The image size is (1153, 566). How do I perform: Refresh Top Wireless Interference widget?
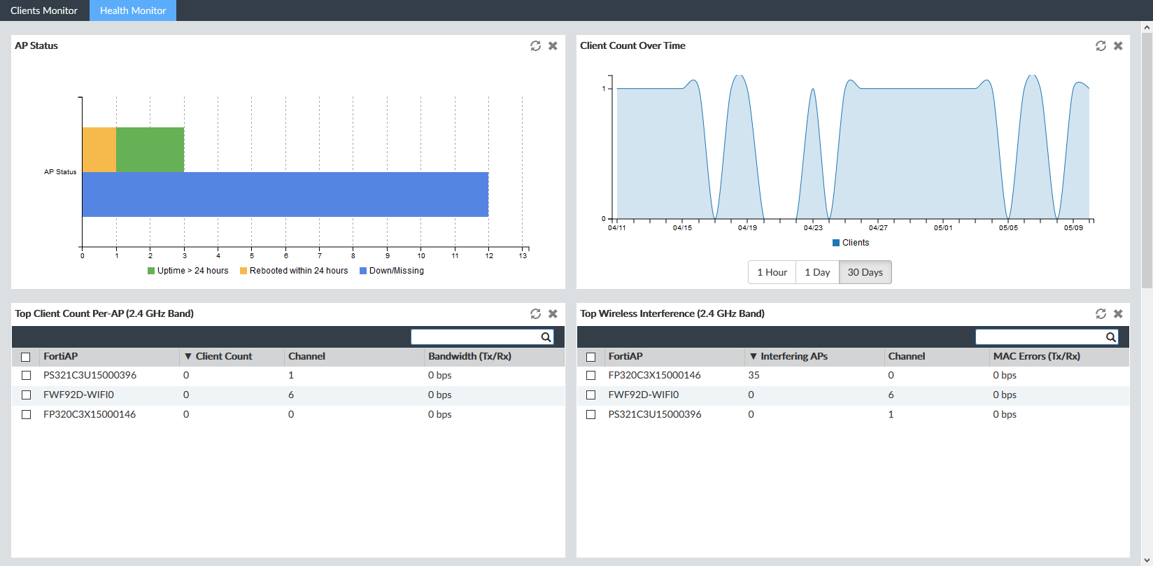coord(1101,313)
